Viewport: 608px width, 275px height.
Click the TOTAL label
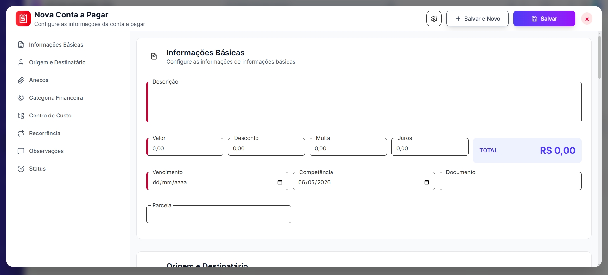(488, 150)
